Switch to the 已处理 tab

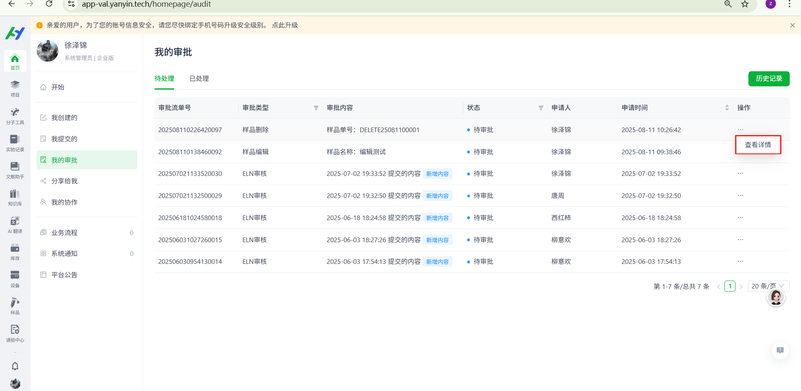[199, 78]
